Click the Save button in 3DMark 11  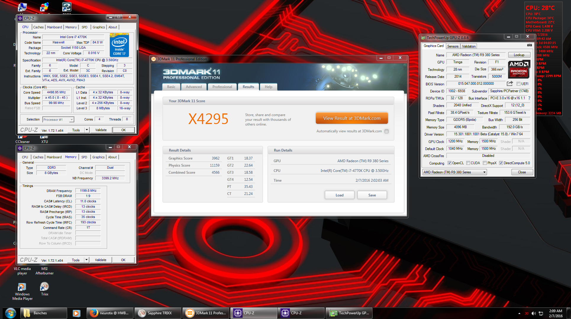tap(372, 195)
